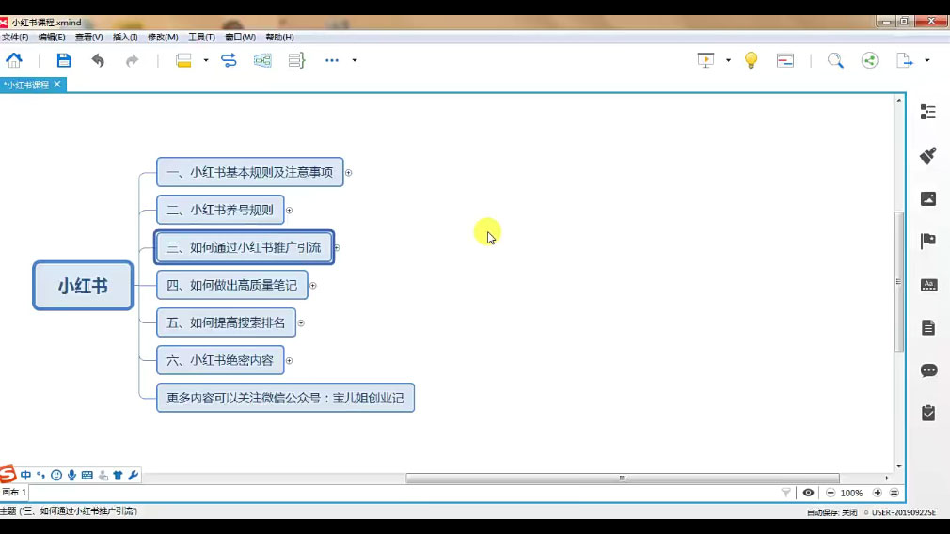Close the 小红书课程 tab
This screenshot has height=534, width=950.
57,85
